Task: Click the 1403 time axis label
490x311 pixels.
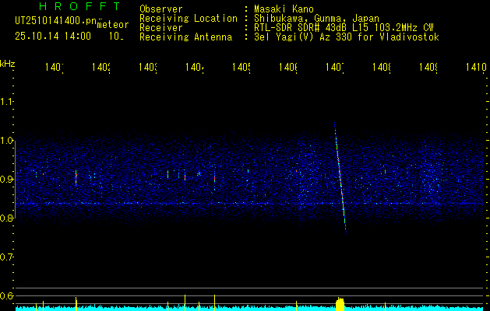Action: click(x=148, y=67)
